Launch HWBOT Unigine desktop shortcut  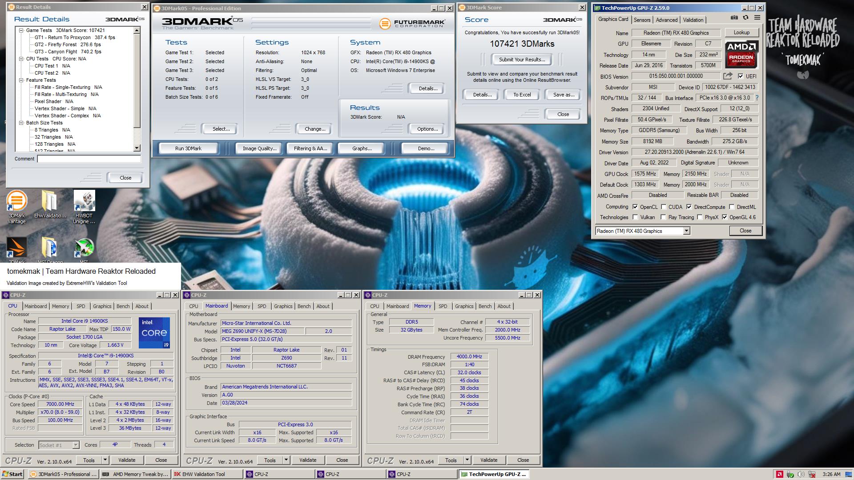[84, 207]
